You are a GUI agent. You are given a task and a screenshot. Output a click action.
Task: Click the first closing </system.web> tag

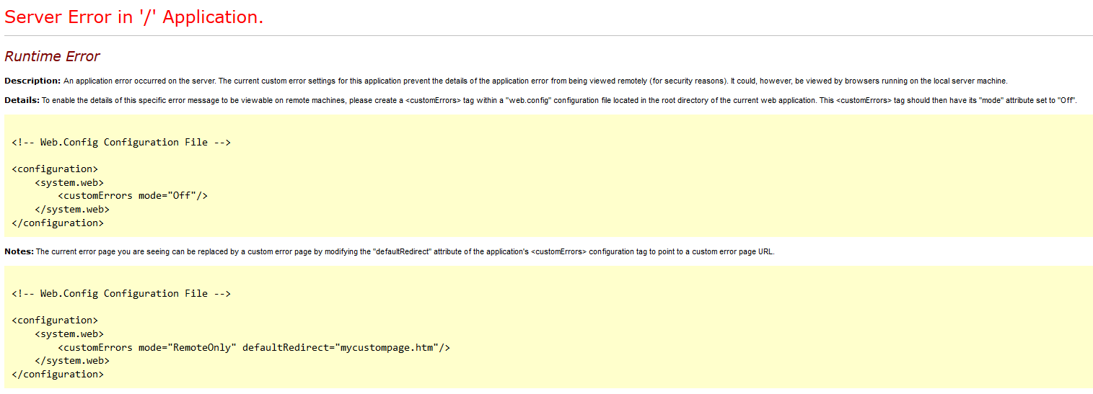[72, 210]
